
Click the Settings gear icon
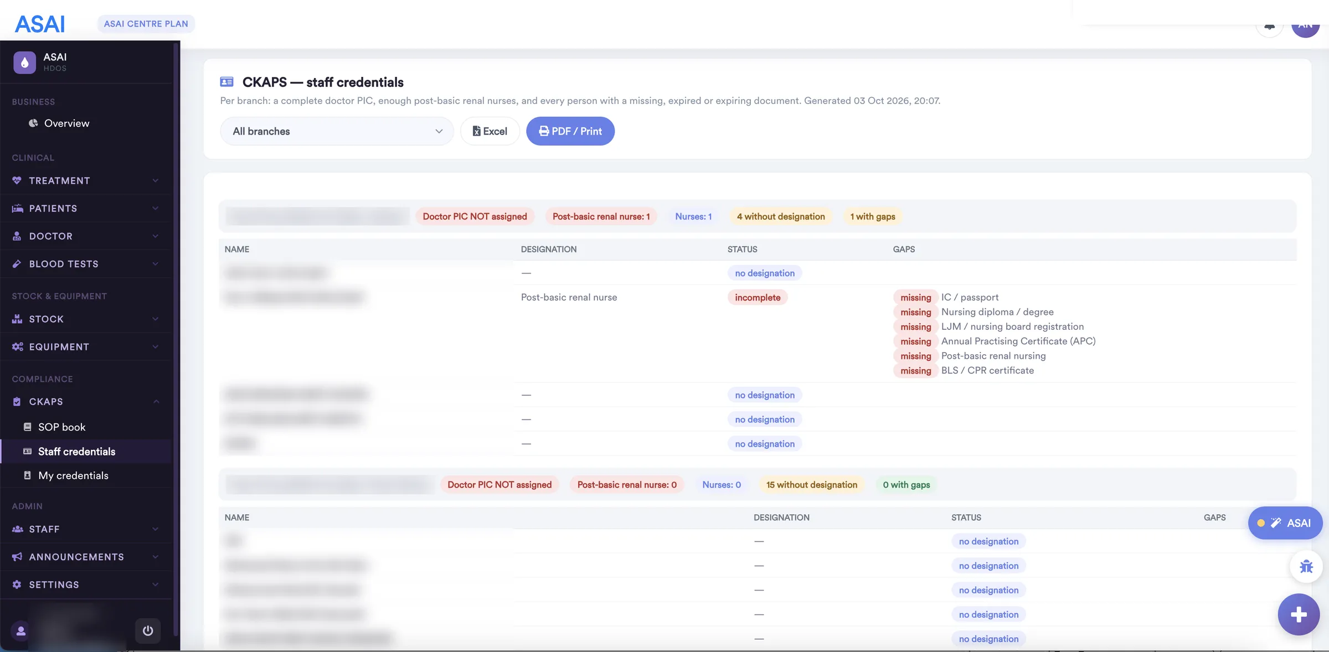[x=17, y=584]
